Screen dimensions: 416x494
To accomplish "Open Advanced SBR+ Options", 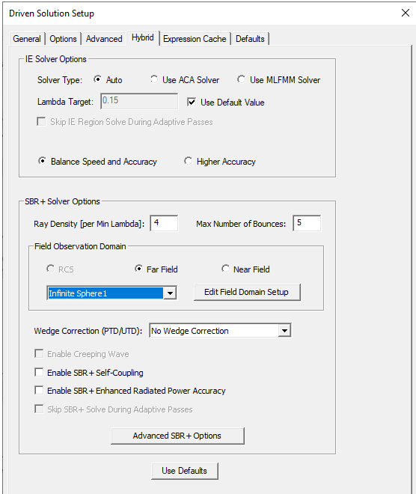I will pos(177,436).
